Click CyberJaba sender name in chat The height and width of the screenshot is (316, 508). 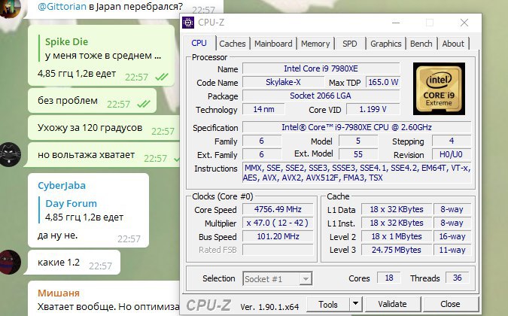click(62, 186)
